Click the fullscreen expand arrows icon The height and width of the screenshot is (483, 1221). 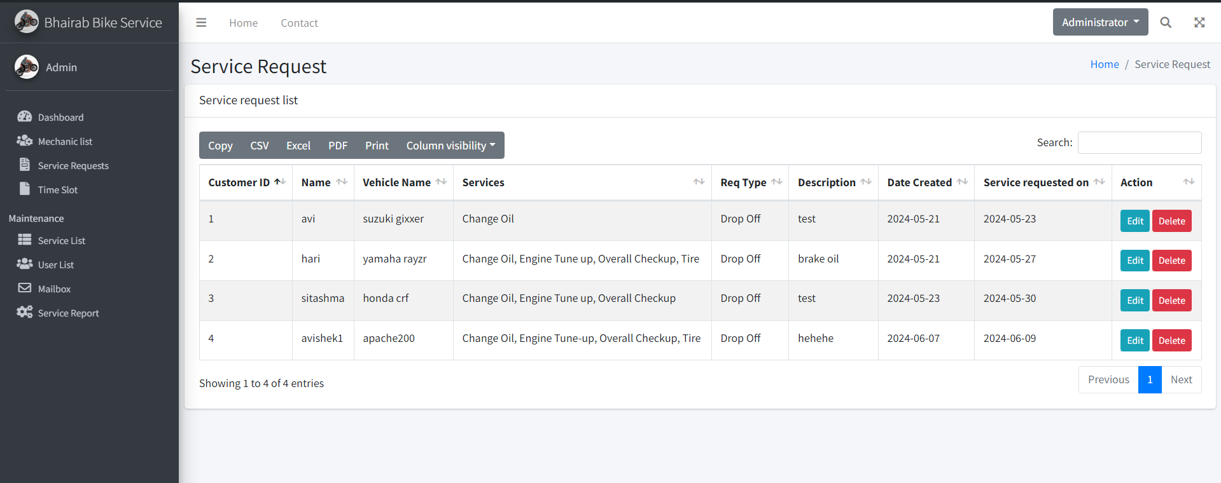click(1199, 23)
